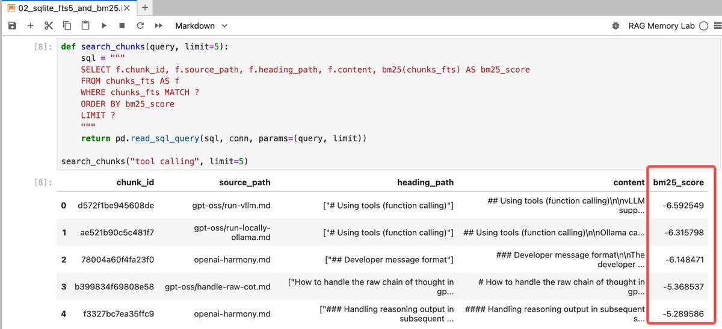Click the content column header
This screenshot has height=329, width=722.
pyautogui.click(x=629, y=182)
